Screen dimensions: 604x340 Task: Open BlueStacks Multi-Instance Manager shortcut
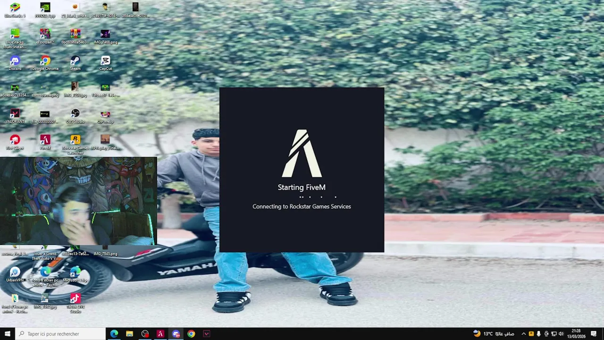(15, 39)
